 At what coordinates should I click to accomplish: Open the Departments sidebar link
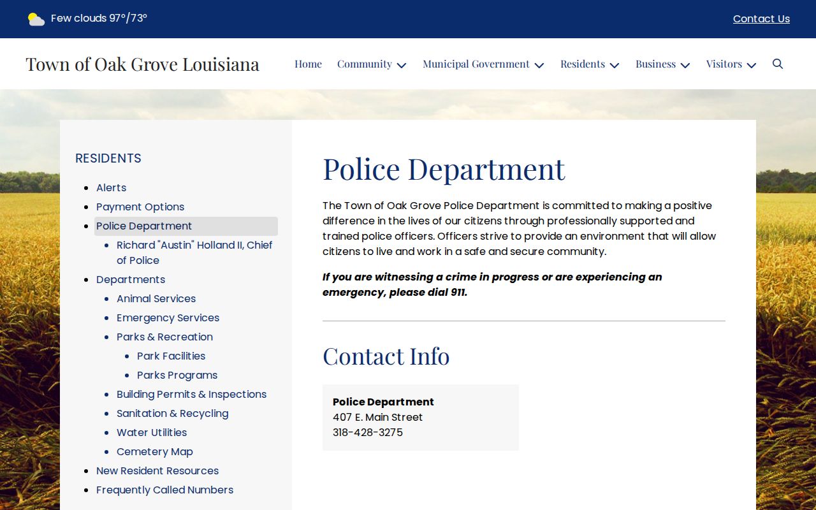coord(131,279)
